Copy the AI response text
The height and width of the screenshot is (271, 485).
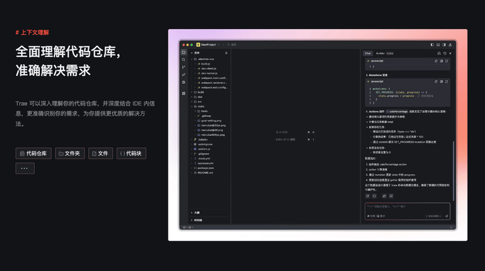coord(368,196)
